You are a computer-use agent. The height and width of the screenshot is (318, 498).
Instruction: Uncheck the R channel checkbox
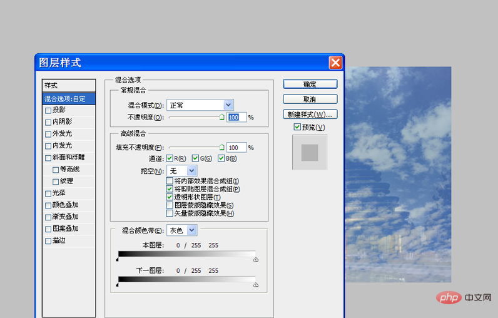[170, 158]
